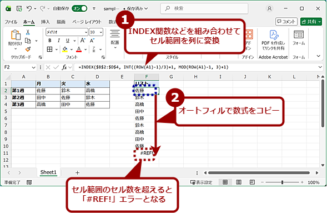Click the Excel app icon in title bar
The width and height of the screenshot is (327, 213).
(x=8, y=8)
